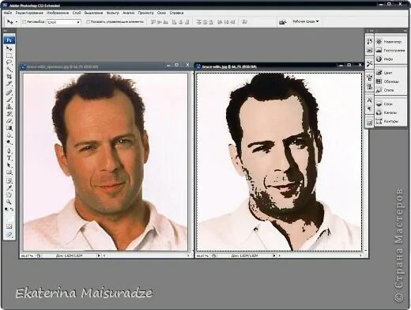
Task: Select the Path Selection tool
Action: [9, 165]
